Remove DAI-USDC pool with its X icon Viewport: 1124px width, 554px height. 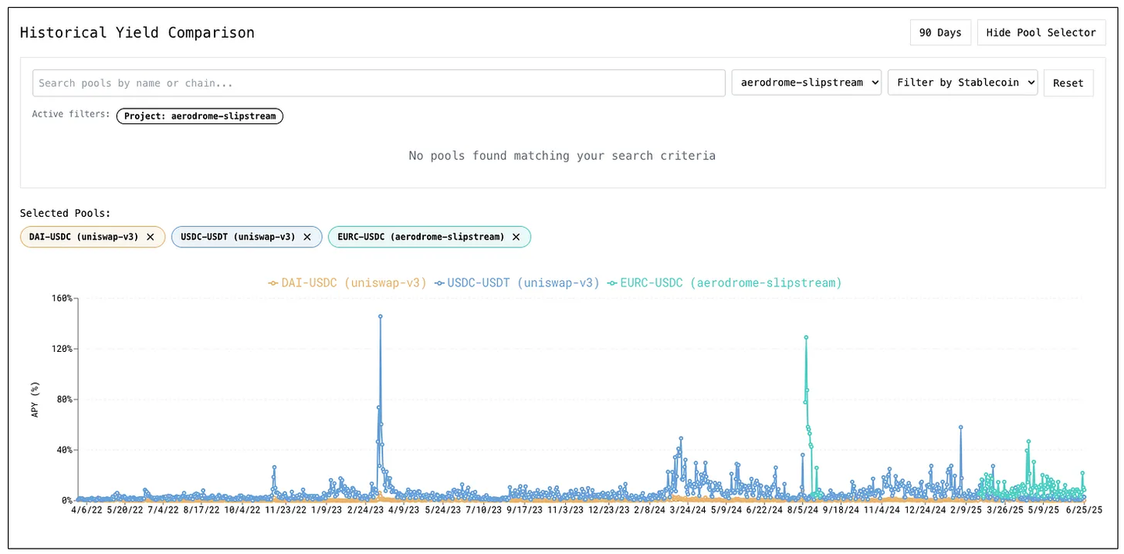pyautogui.click(x=151, y=236)
